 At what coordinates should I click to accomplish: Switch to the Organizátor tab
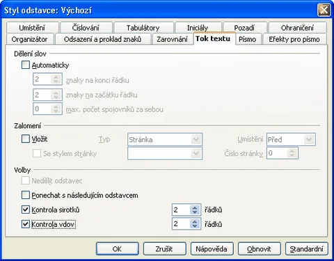coord(29,39)
